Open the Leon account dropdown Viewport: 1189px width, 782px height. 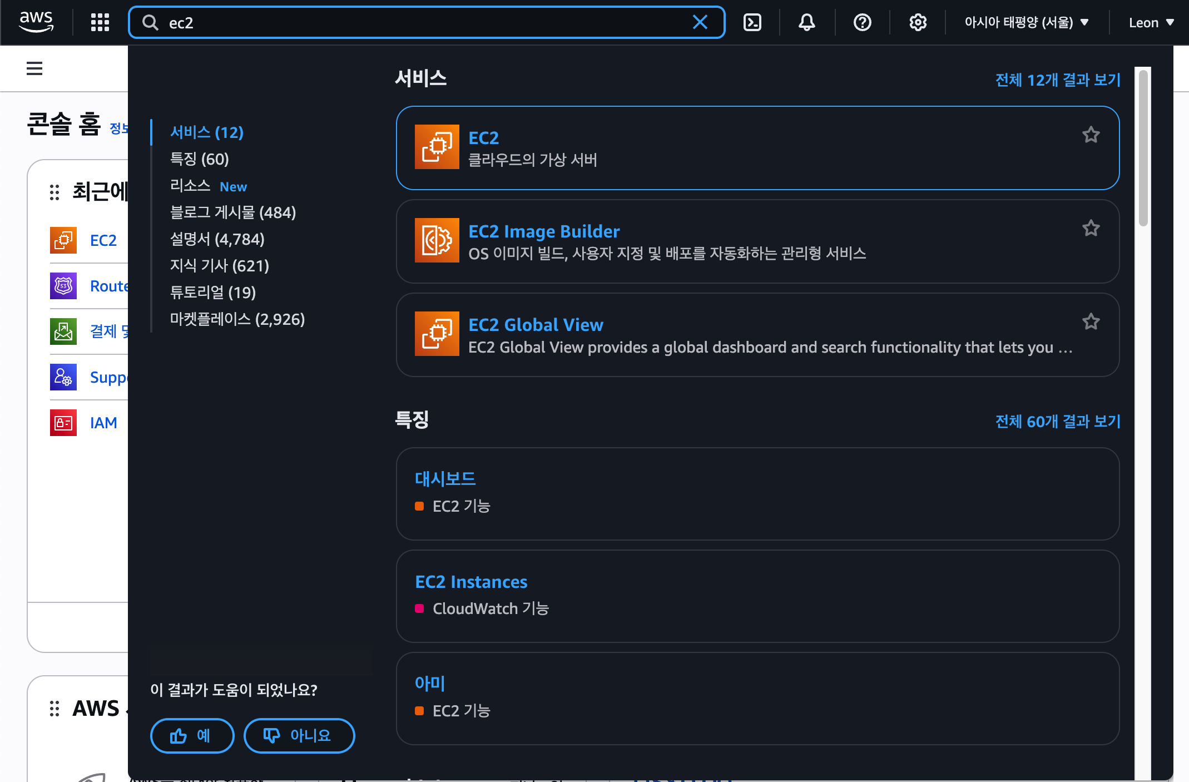tap(1151, 22)
